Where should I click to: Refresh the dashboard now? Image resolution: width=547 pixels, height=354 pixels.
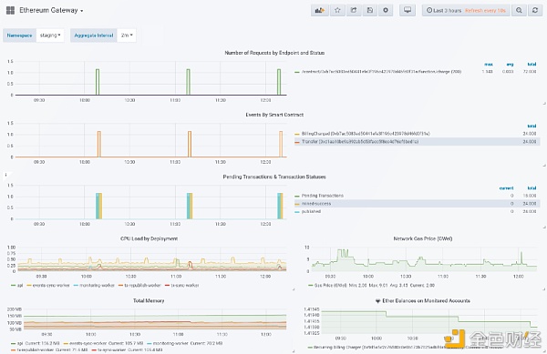tap(535, 10)
